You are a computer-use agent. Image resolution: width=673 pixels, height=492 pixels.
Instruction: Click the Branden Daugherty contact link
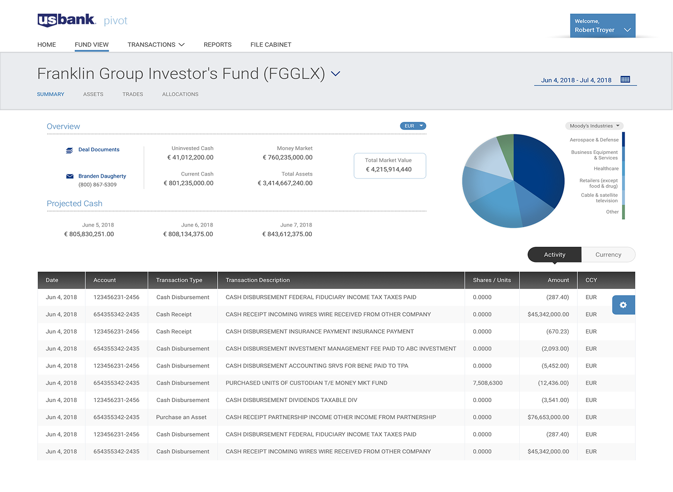pyautogui.click(x=102, y=177)
